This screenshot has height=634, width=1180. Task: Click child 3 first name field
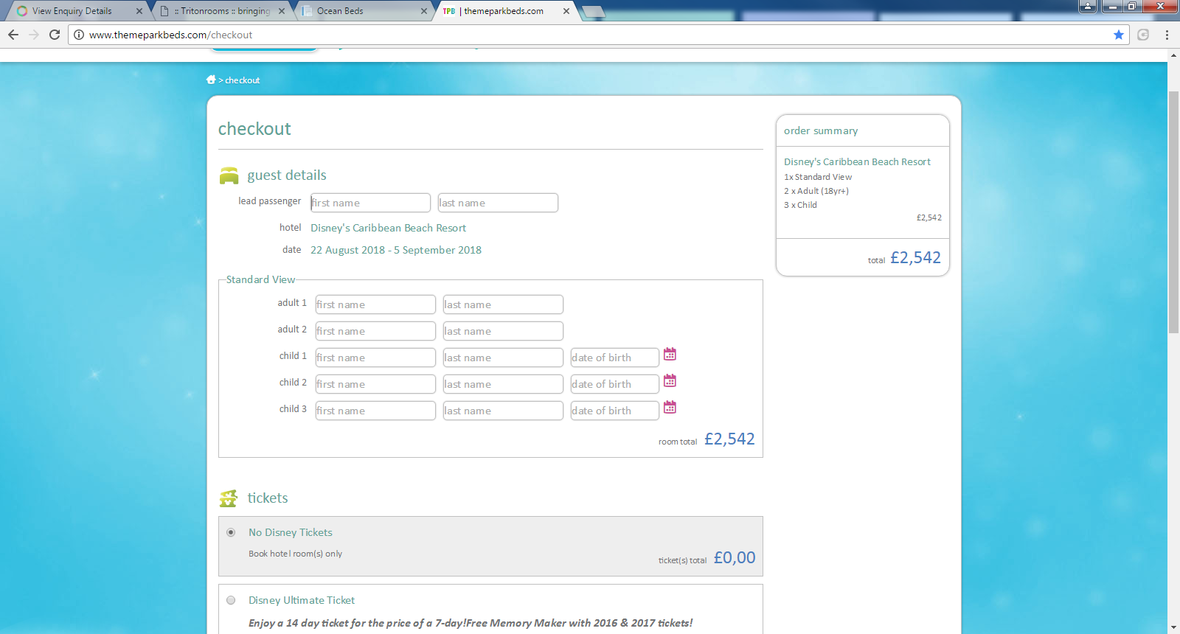375,411
